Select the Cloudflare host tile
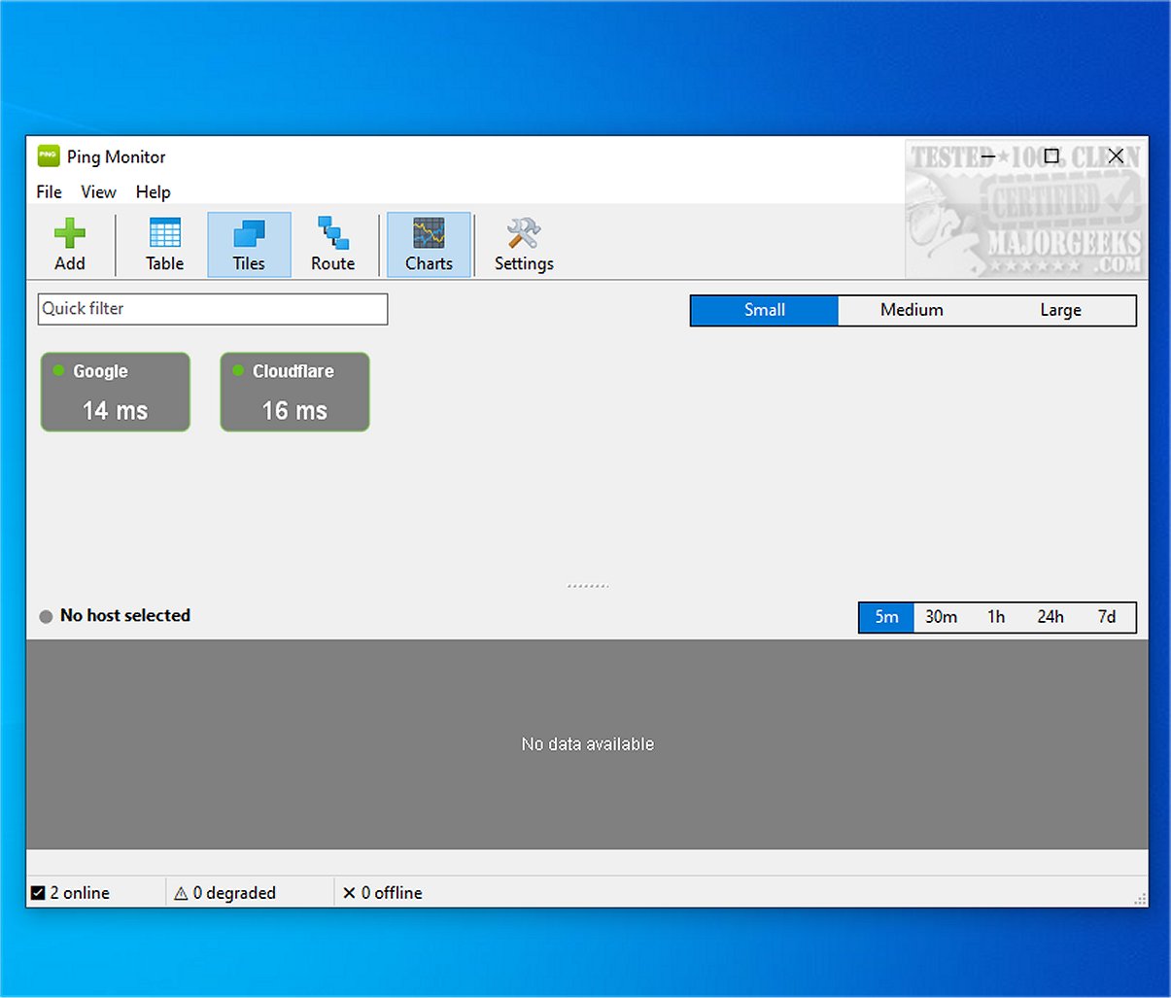1171x998 pixels. coord(295,392)
